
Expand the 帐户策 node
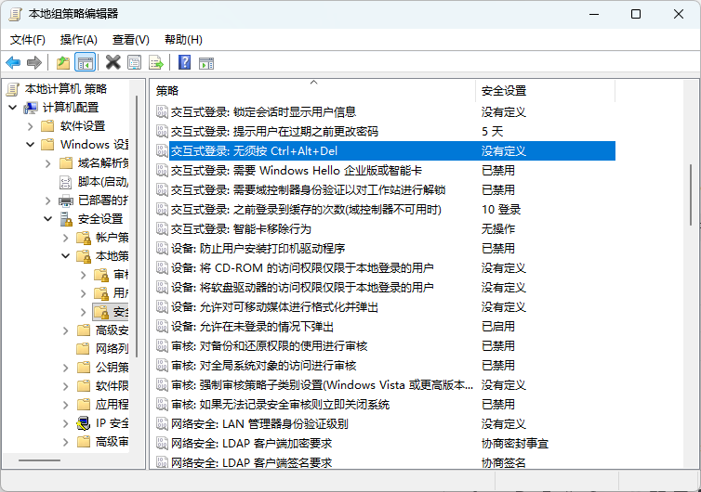click(x=65, y=238)
